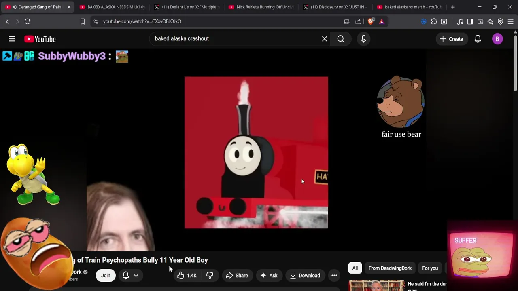518x291 pixels.
Task: Toggle the browser sidebar panel icon
Action: click(x=470, y=21)
